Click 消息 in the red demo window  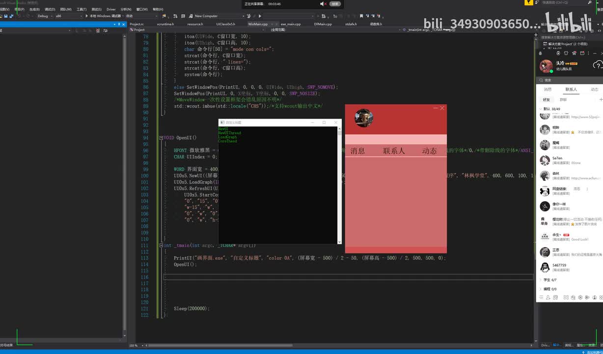click(357, 151)
